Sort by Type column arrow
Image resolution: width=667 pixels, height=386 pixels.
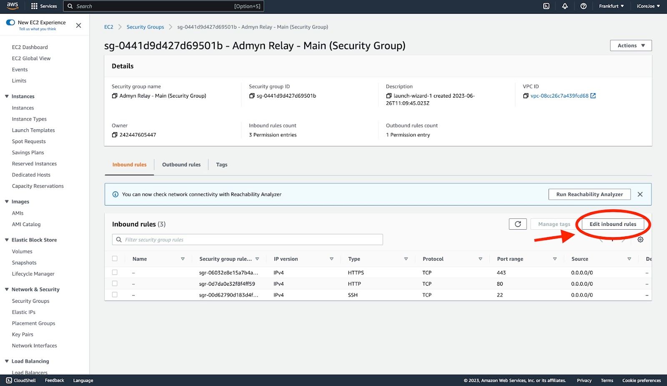coord(406,259)
